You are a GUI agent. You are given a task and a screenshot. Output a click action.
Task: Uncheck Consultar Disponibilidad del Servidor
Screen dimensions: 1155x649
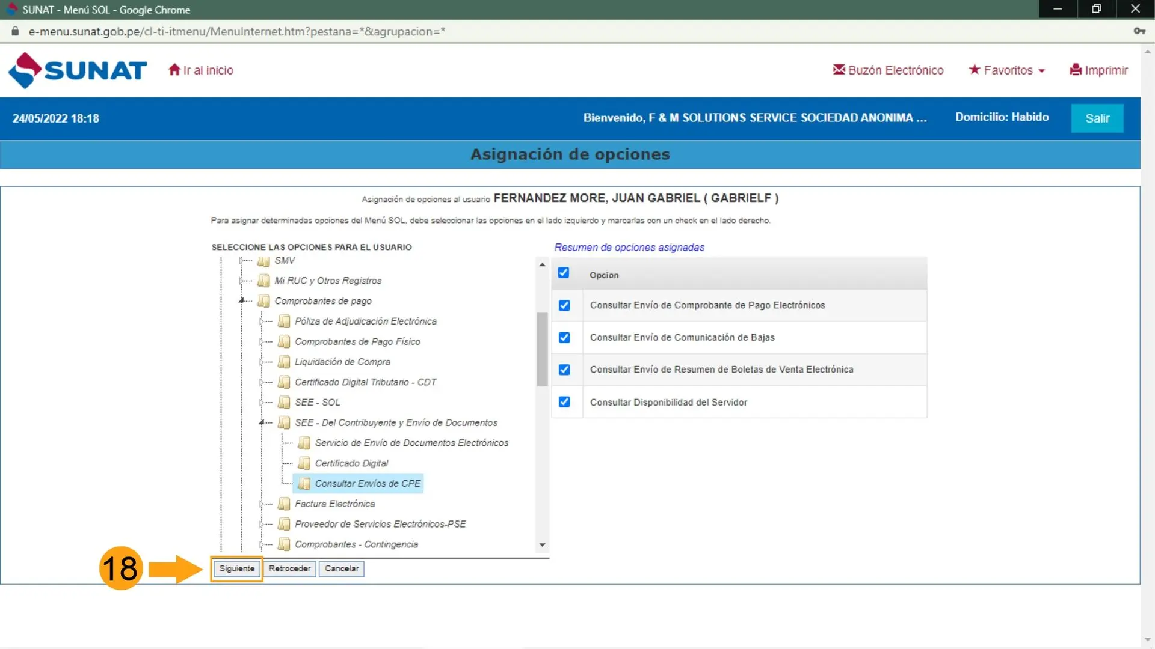(x=564, y=402)
